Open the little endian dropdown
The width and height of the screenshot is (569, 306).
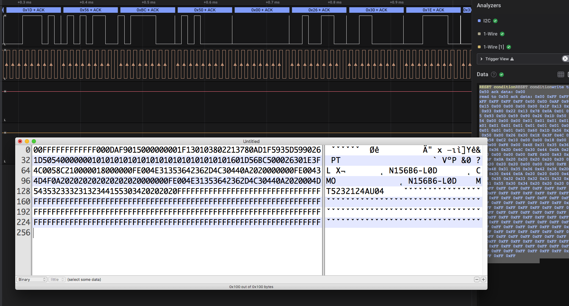[57, 279]
